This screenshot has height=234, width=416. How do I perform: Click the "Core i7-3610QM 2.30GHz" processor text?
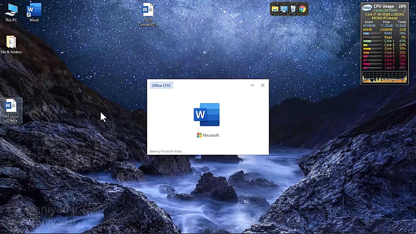pyautogui.click(x=384, y=14)
